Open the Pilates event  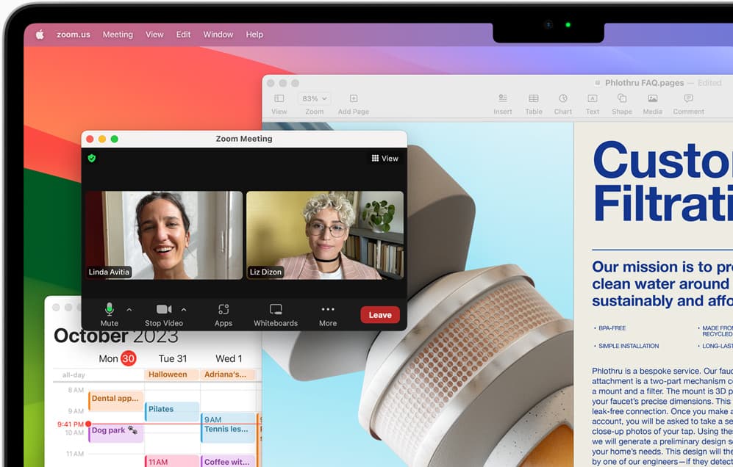tap(172, 411)
